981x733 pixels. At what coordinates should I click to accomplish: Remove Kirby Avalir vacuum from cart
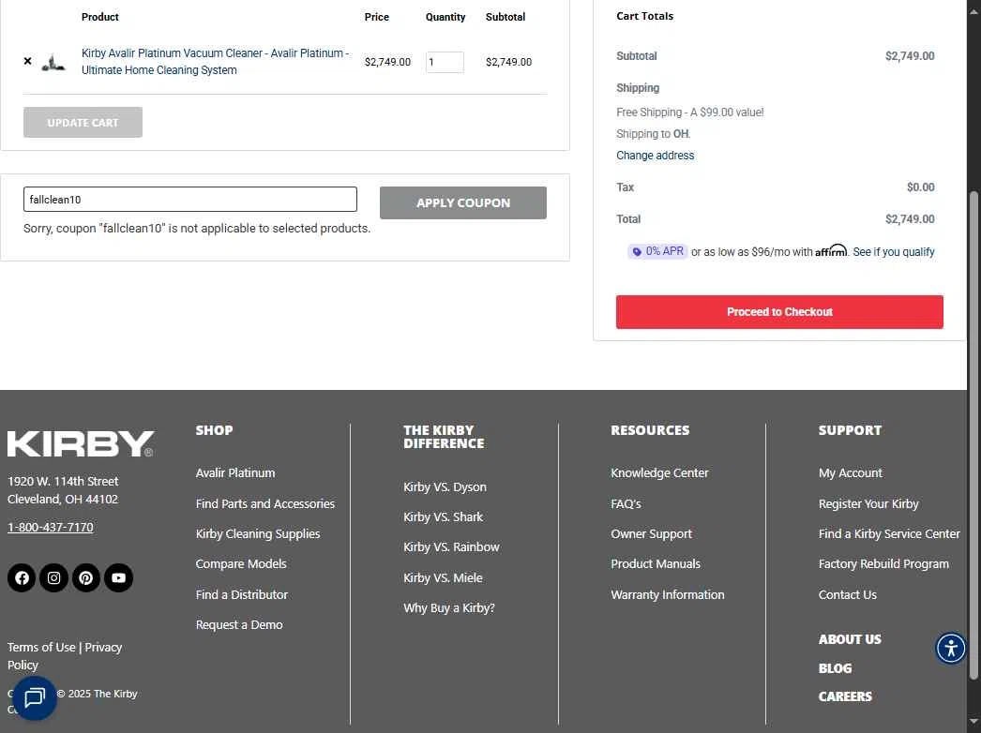(27, 61)
